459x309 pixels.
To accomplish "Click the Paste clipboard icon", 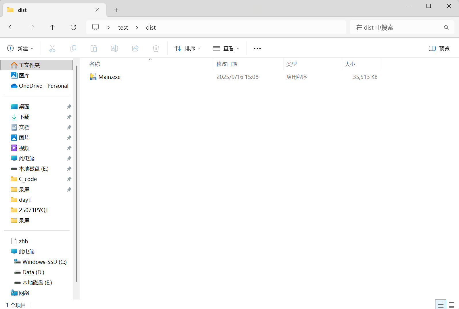I will [x=94, y=48].
